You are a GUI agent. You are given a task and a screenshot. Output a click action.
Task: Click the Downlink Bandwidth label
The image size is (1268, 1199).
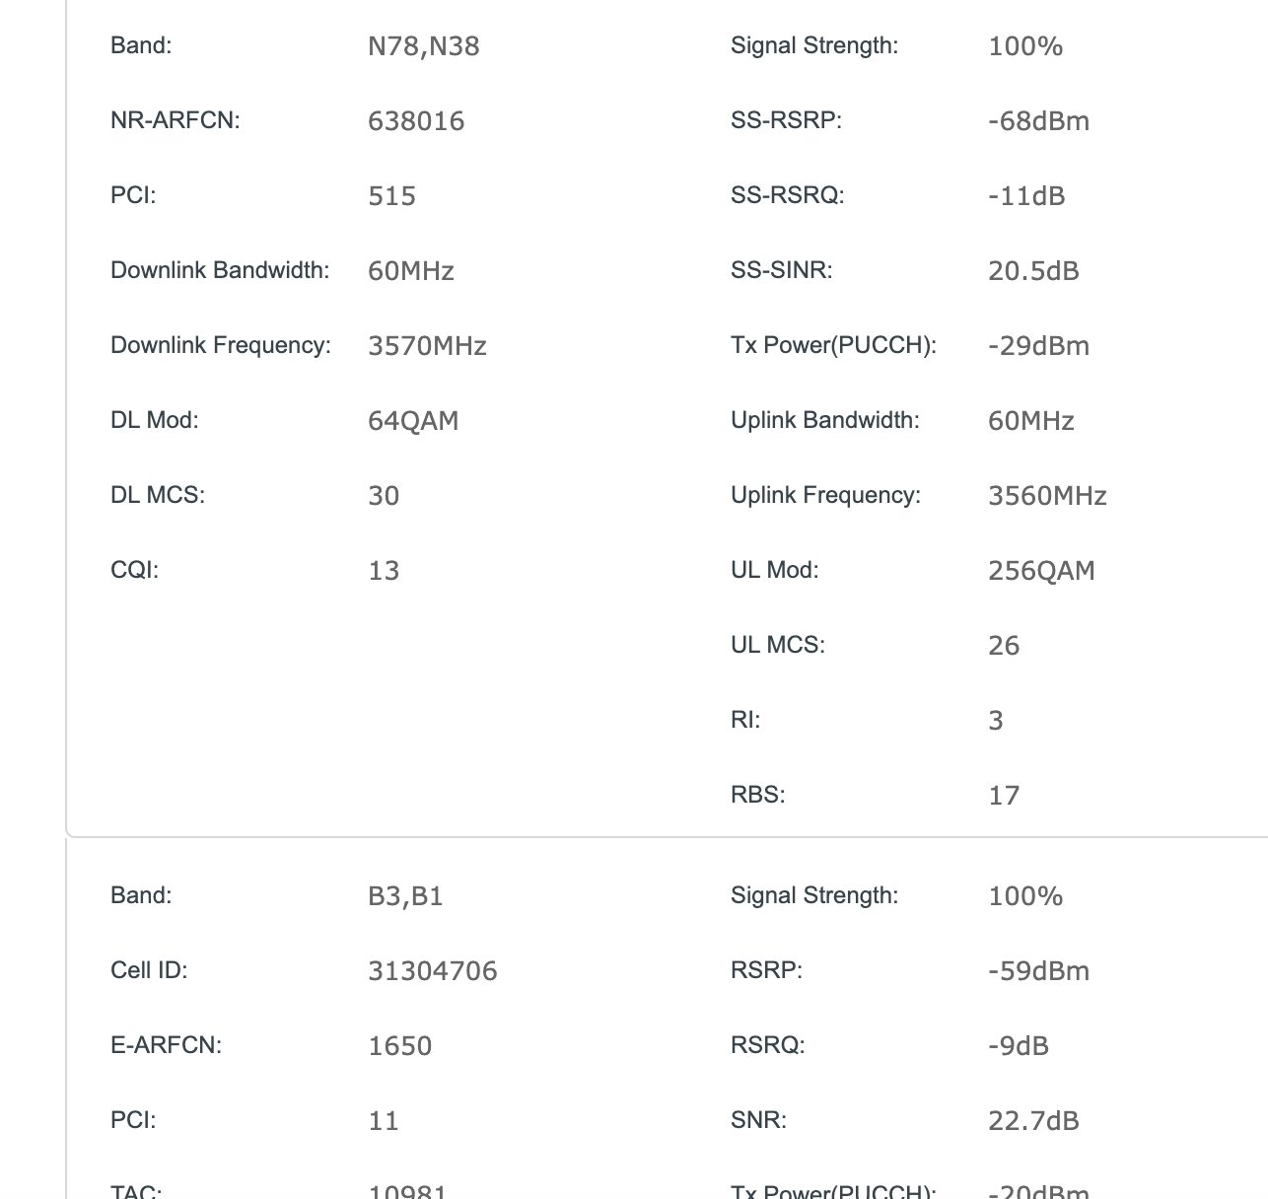[x=220, y=270]
